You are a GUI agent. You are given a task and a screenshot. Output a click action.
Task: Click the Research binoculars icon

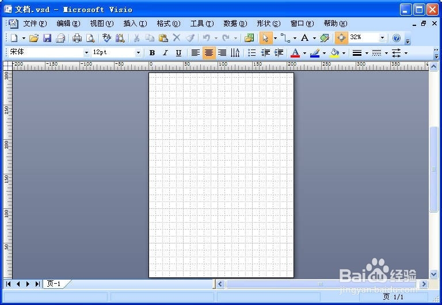point(120,38)
